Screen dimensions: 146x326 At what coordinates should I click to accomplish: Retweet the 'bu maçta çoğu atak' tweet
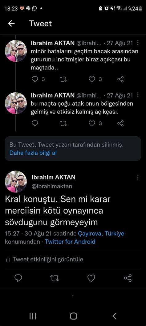click(63, 124)
